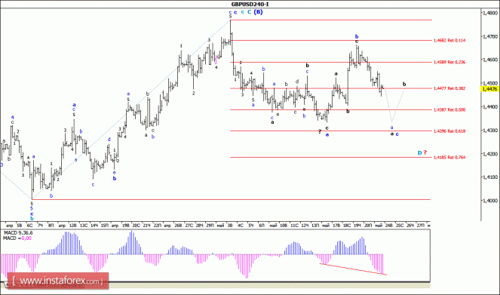500x295 pixels.
Task: Click the projected b wave label near price line
Action: (404, 85)
